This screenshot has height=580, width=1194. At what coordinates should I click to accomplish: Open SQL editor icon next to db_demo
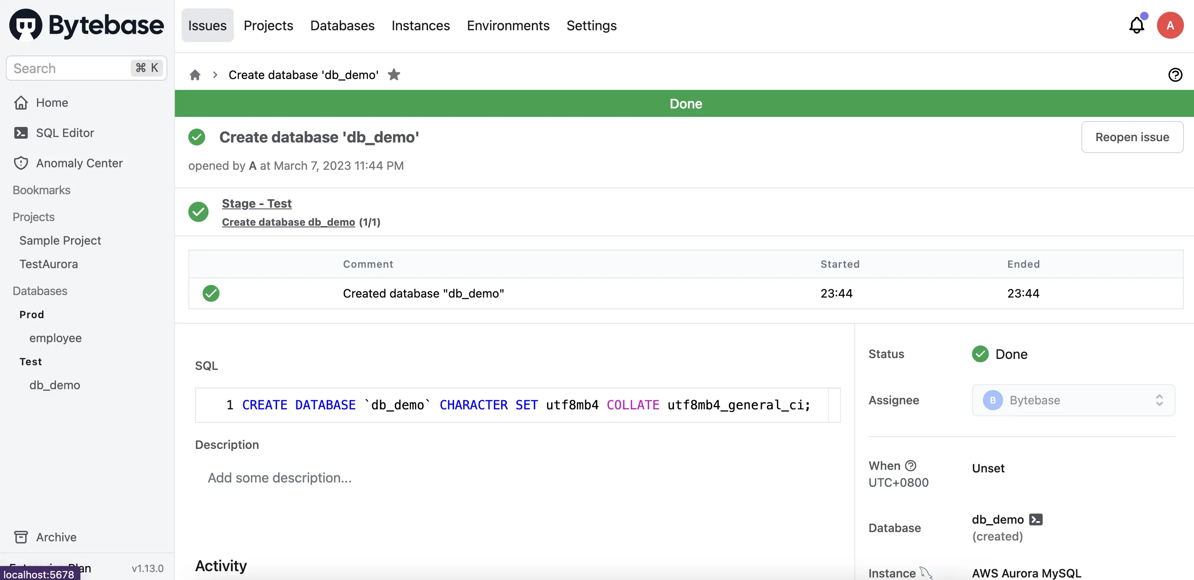click(1036, 519)
